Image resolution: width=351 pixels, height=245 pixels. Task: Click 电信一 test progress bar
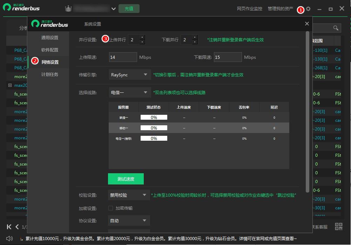tap(154, 139)
